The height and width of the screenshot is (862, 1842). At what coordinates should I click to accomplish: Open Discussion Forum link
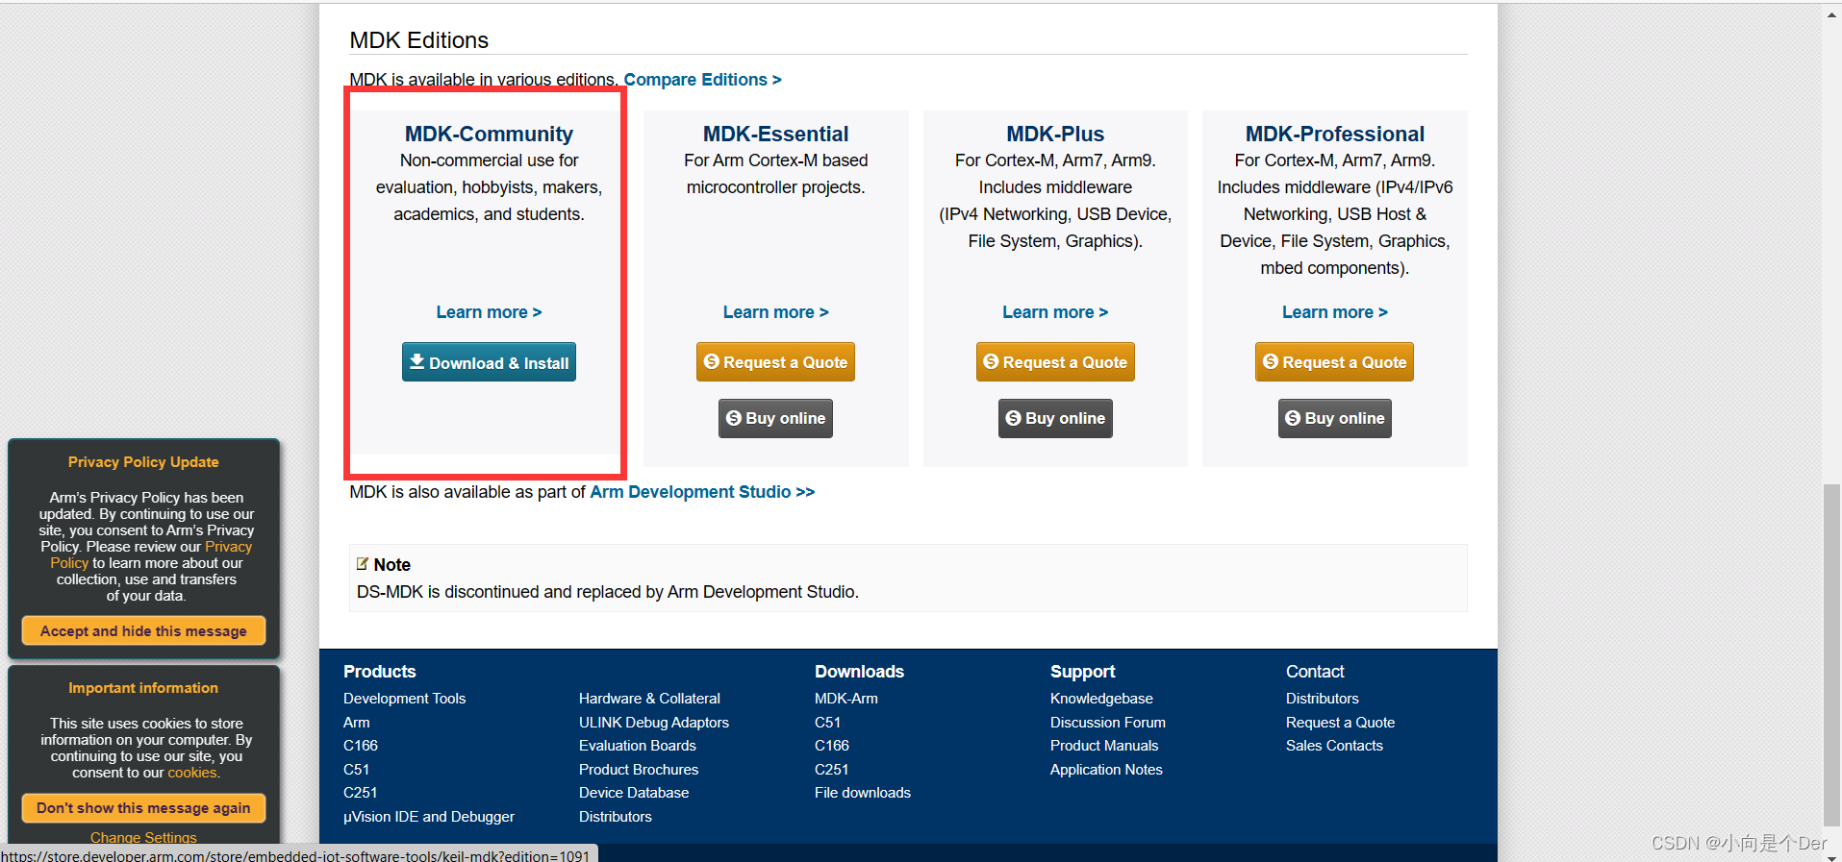[1108, 723]
